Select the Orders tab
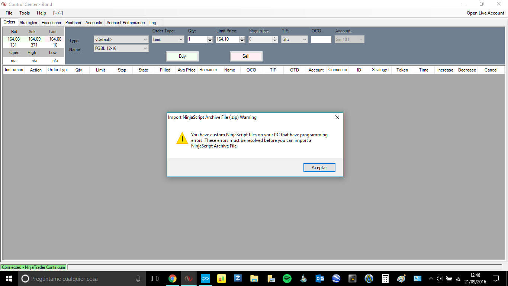The height and width of the screenshot is (286, 508). pos(9,22)
